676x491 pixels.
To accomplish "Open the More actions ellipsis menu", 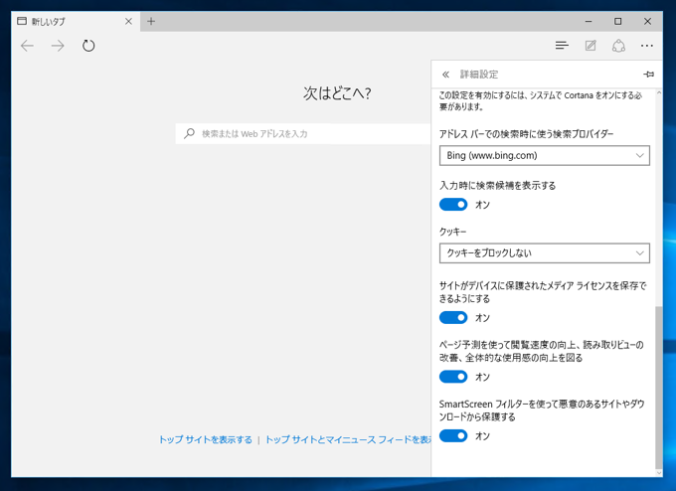I will click(647, 46).
